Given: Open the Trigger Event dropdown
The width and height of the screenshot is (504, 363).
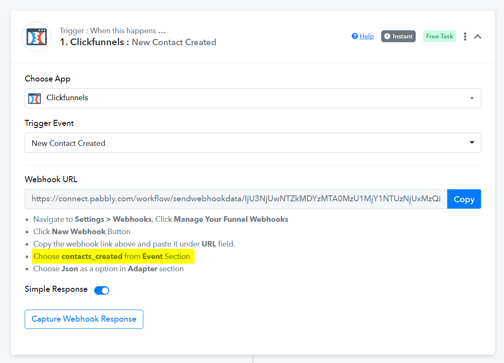Looking at the screenshot, I should coord(253,143).
